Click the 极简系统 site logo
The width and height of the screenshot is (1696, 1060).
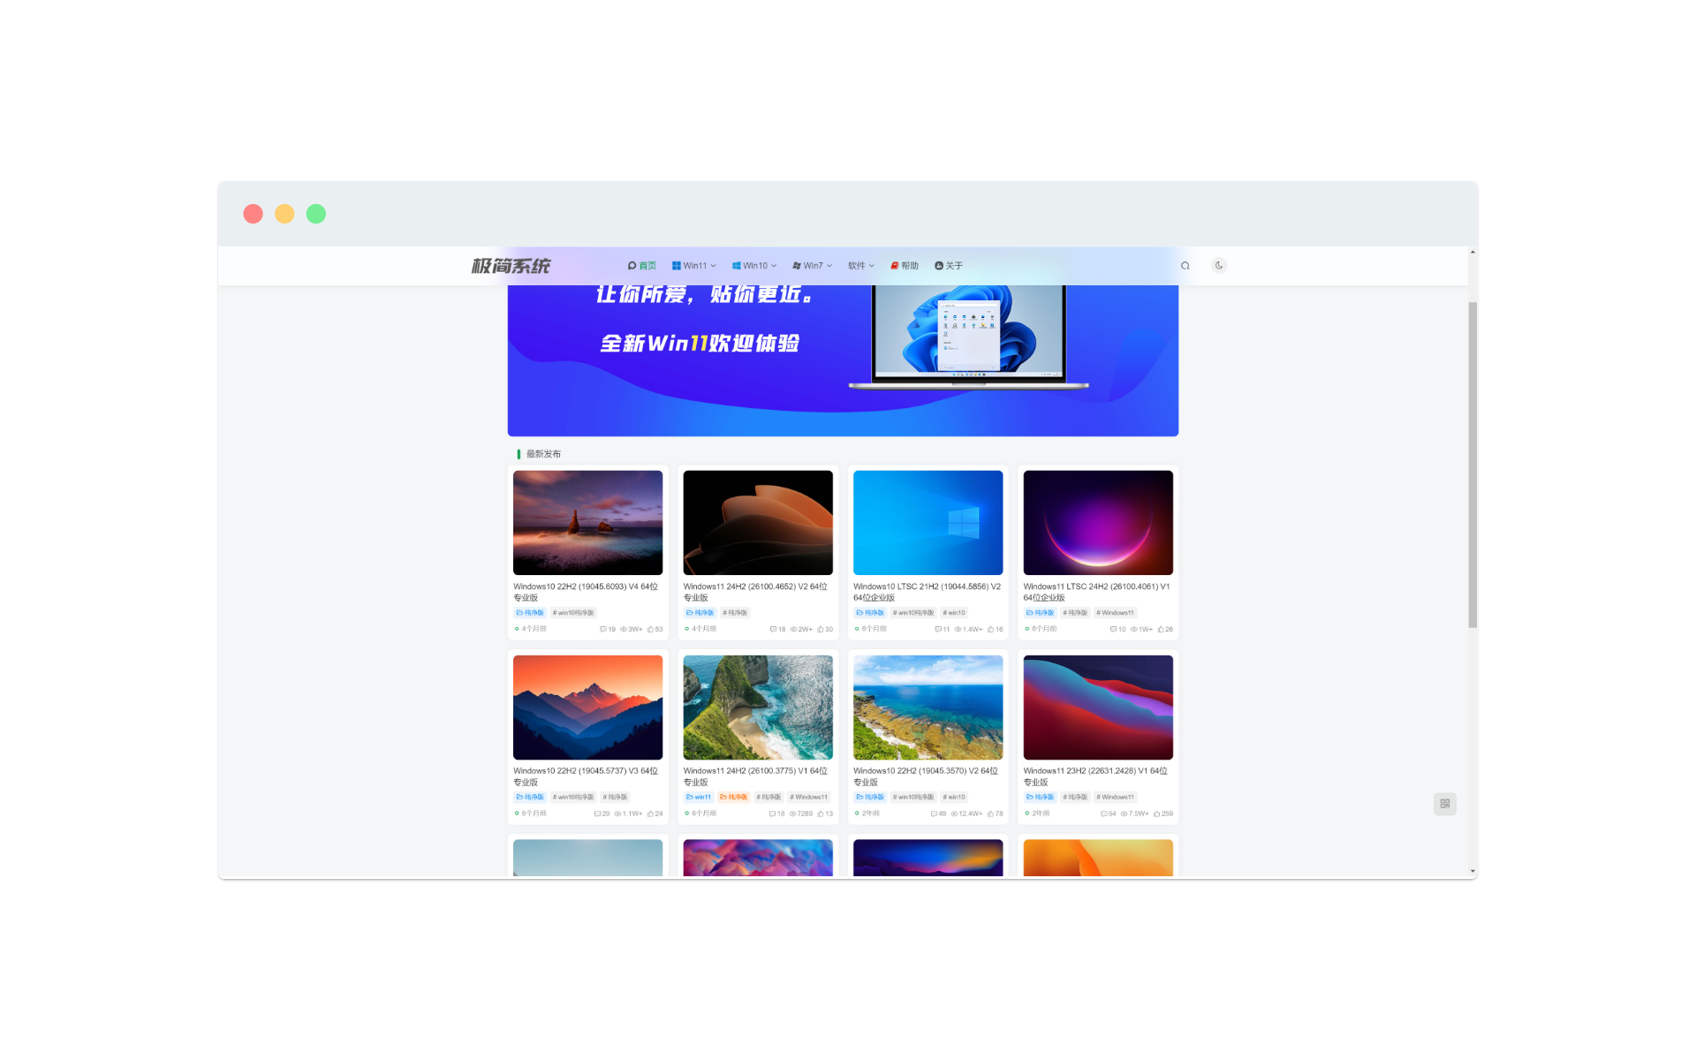(x=511, y=266)
